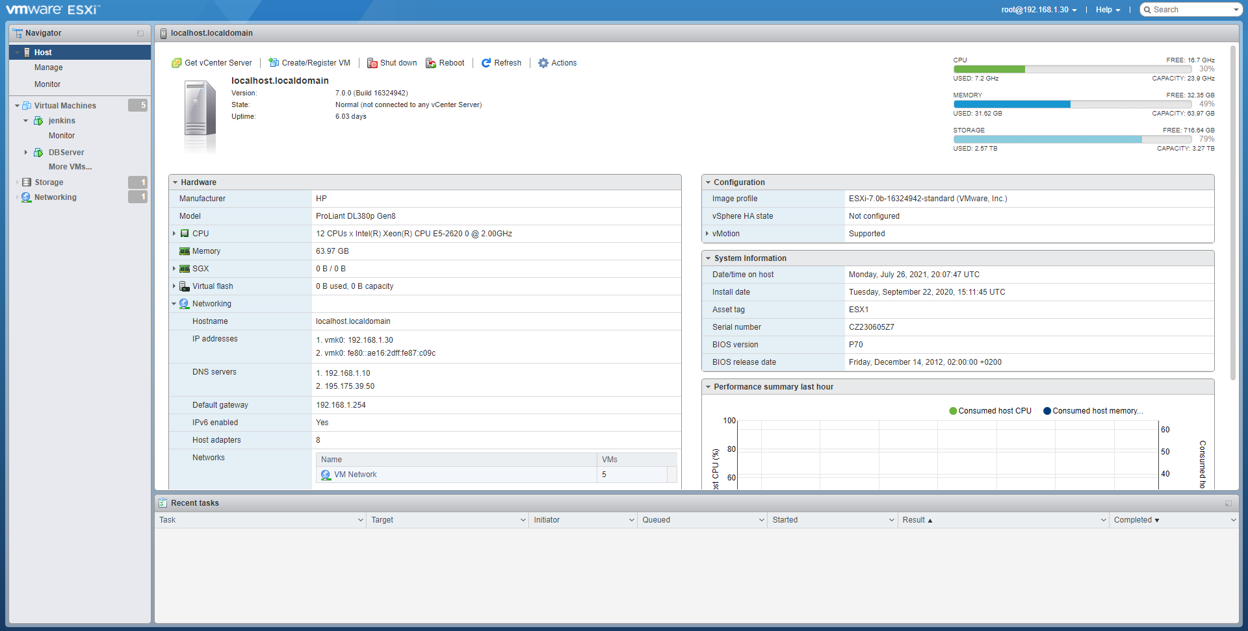1248x631 pixels.
Task: Click the Refresh icon in the toolbar
Action: point(486,63)
